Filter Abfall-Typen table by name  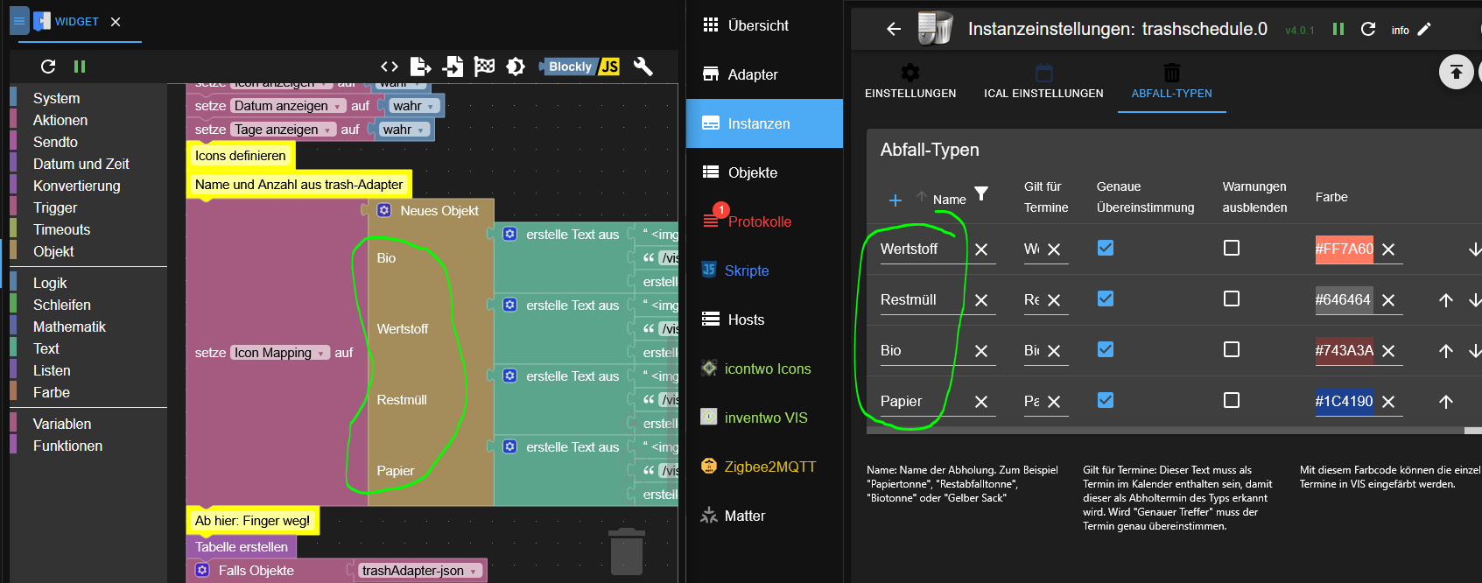[981, 193]
